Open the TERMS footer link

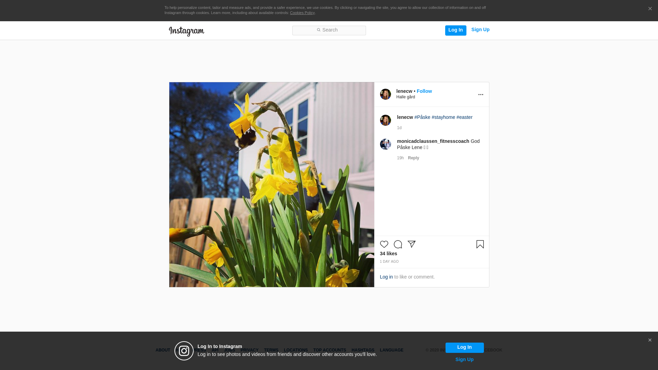click(271, 350)
